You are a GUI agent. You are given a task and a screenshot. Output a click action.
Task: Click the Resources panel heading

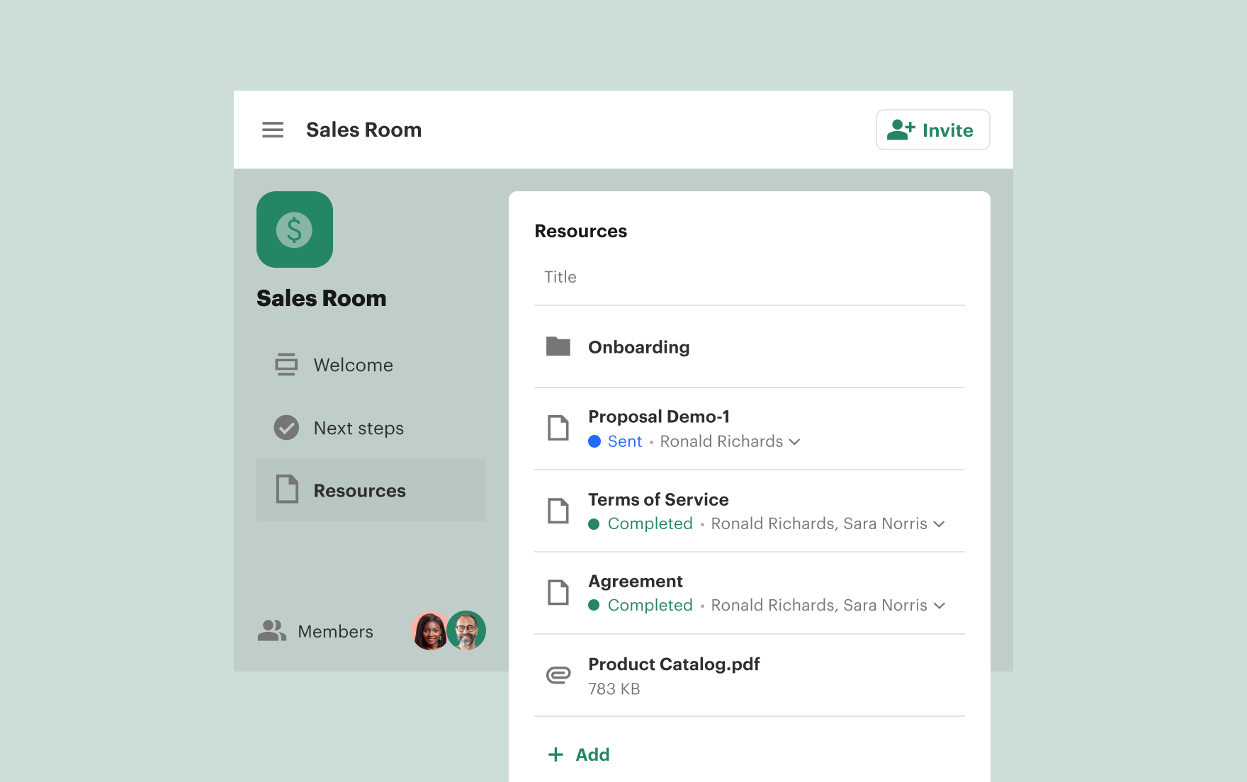[581, 231]
